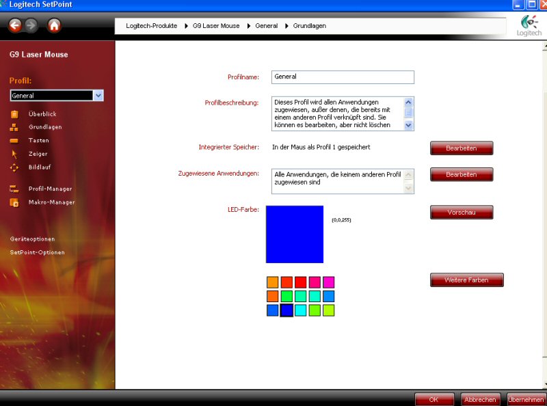Viewport: 547px width, 406px height.
Task: Pick the bright green swatch in middle row
Action: pyautogui.click(x=286, y=296)
